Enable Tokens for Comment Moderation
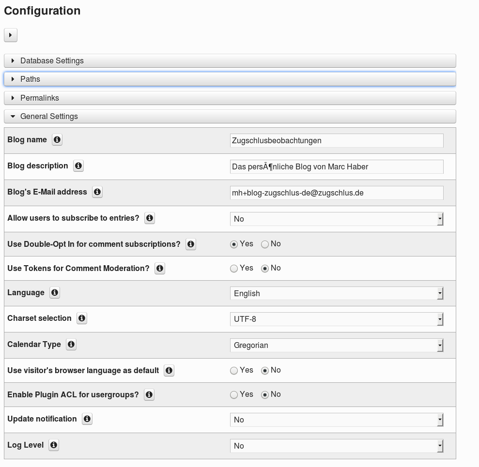 pos(234,269)
